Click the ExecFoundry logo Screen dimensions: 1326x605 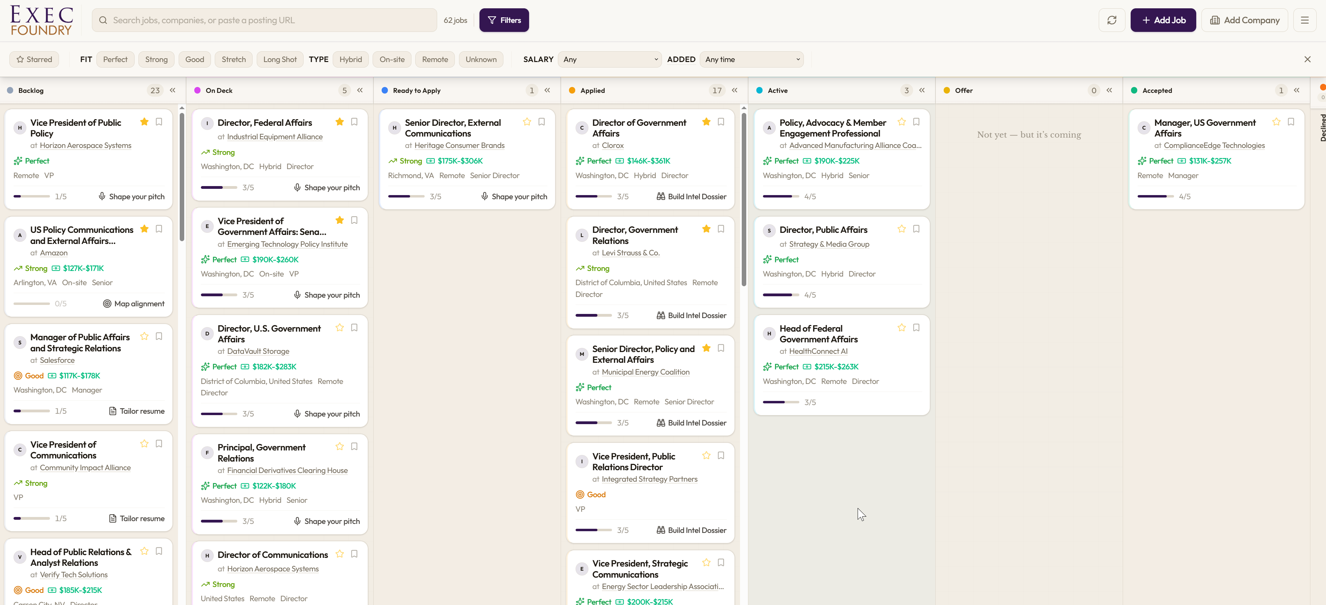(x=42, y=20)
